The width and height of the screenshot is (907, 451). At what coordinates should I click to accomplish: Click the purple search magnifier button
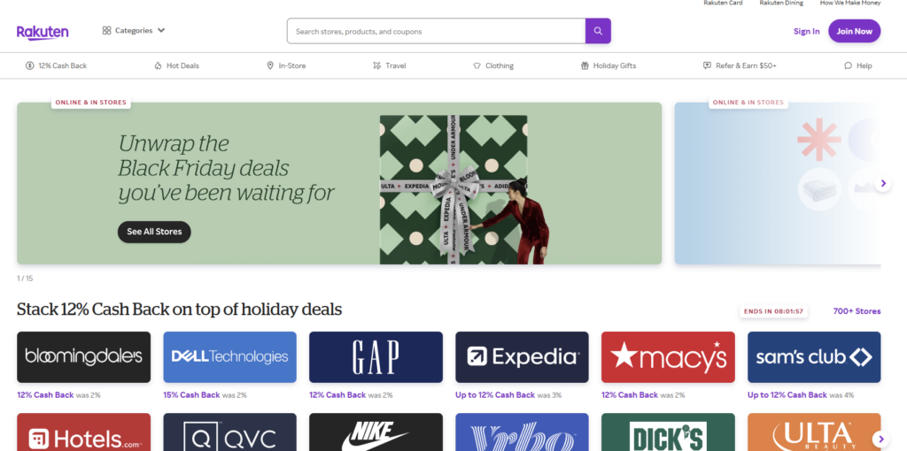point(598,31)
